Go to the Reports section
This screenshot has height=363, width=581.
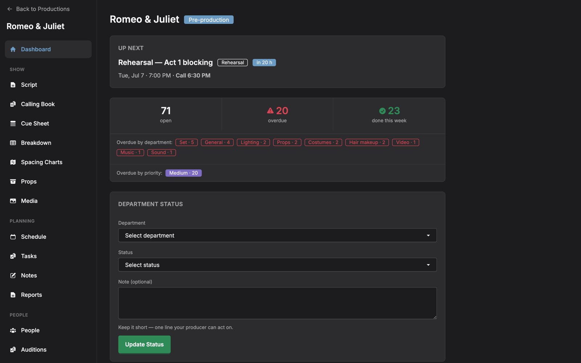(x=48, y=295)
